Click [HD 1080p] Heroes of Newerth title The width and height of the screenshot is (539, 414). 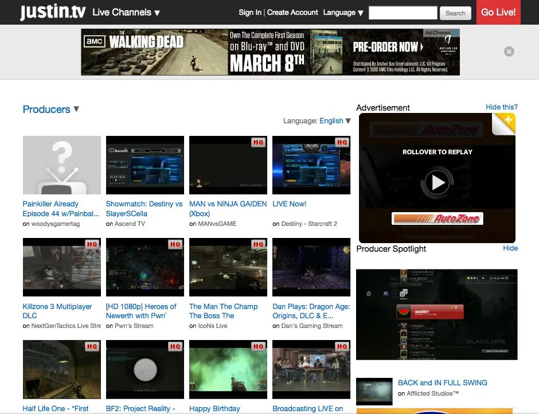click(141, 311)
